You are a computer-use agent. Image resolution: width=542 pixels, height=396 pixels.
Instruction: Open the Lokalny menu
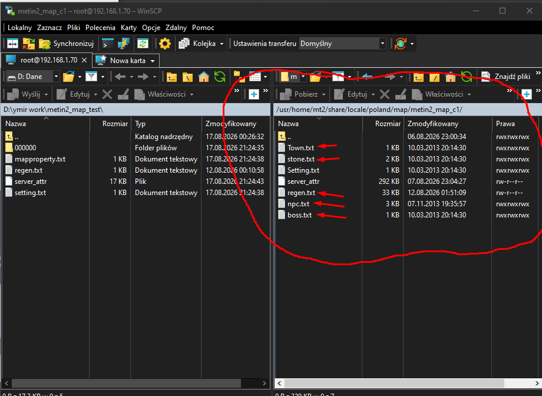(19, 28)
